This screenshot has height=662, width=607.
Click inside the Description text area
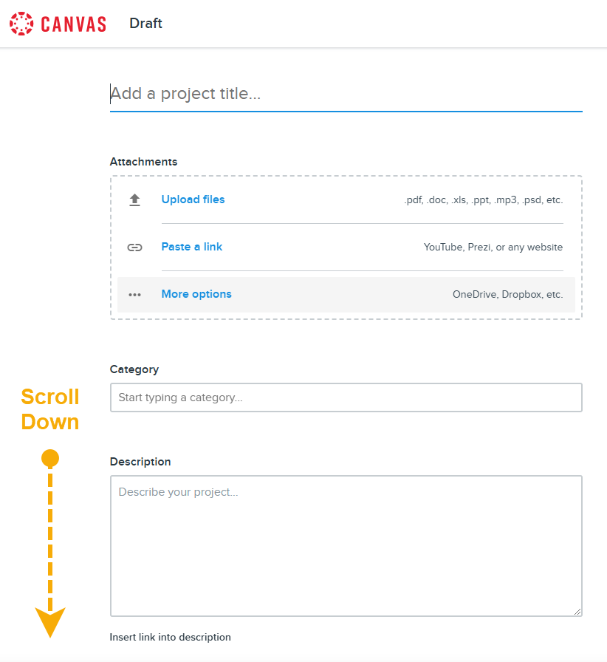pyautogui.click(x=346, y=545)
